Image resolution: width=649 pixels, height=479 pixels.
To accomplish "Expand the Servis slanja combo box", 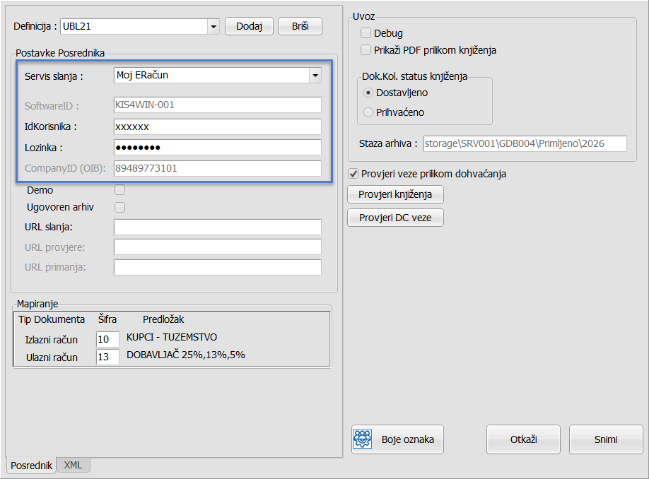I will click(x=314, y=75).
